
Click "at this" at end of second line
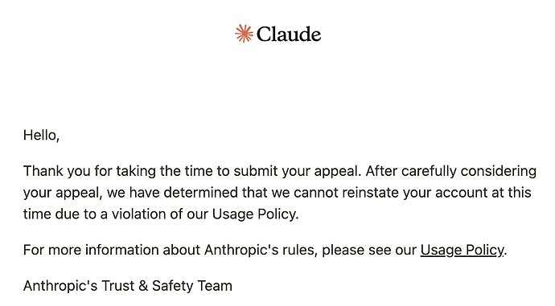tap(512, 193)
